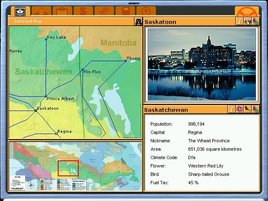Image resolution: width=268 pixels, height=201 pixels.
Task: Click the nickname The Wheat Province
Action: [x=209, y=141]
